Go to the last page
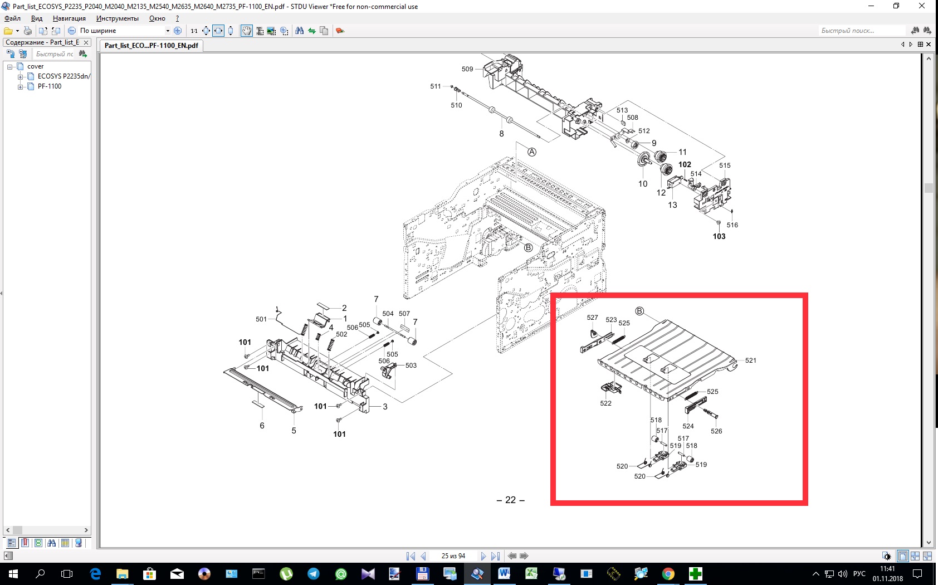Image resolution: width=938 pixels, height=585 pixels. tap(496, 556)
